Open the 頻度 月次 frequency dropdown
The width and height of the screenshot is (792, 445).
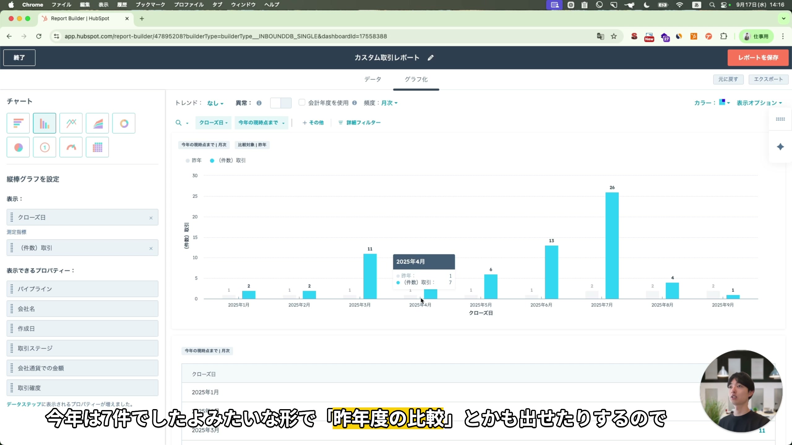388,103
